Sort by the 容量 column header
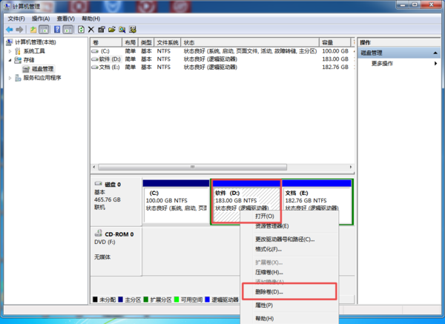 pyautogui.click(x=335, y=42)
